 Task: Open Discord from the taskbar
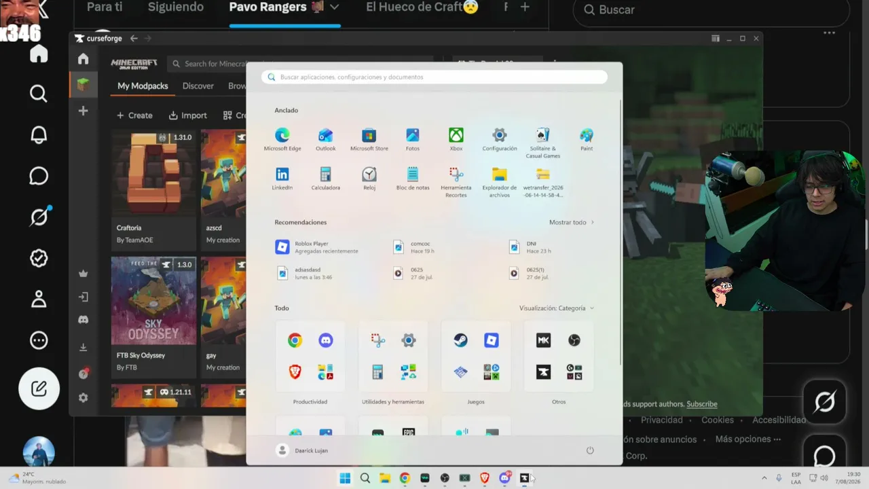(x=504, y=478)
